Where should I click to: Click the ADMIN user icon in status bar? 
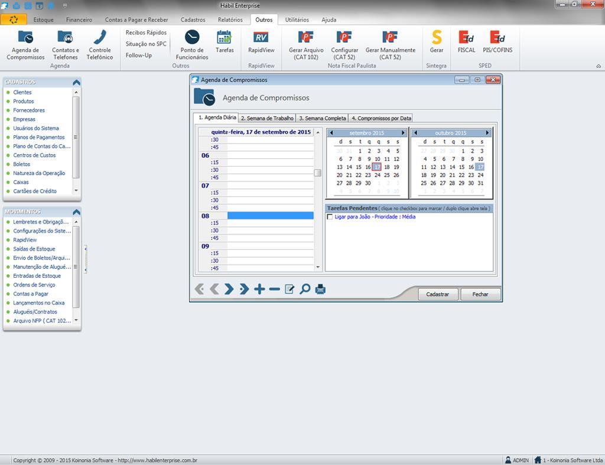click(x=508, y=460)
